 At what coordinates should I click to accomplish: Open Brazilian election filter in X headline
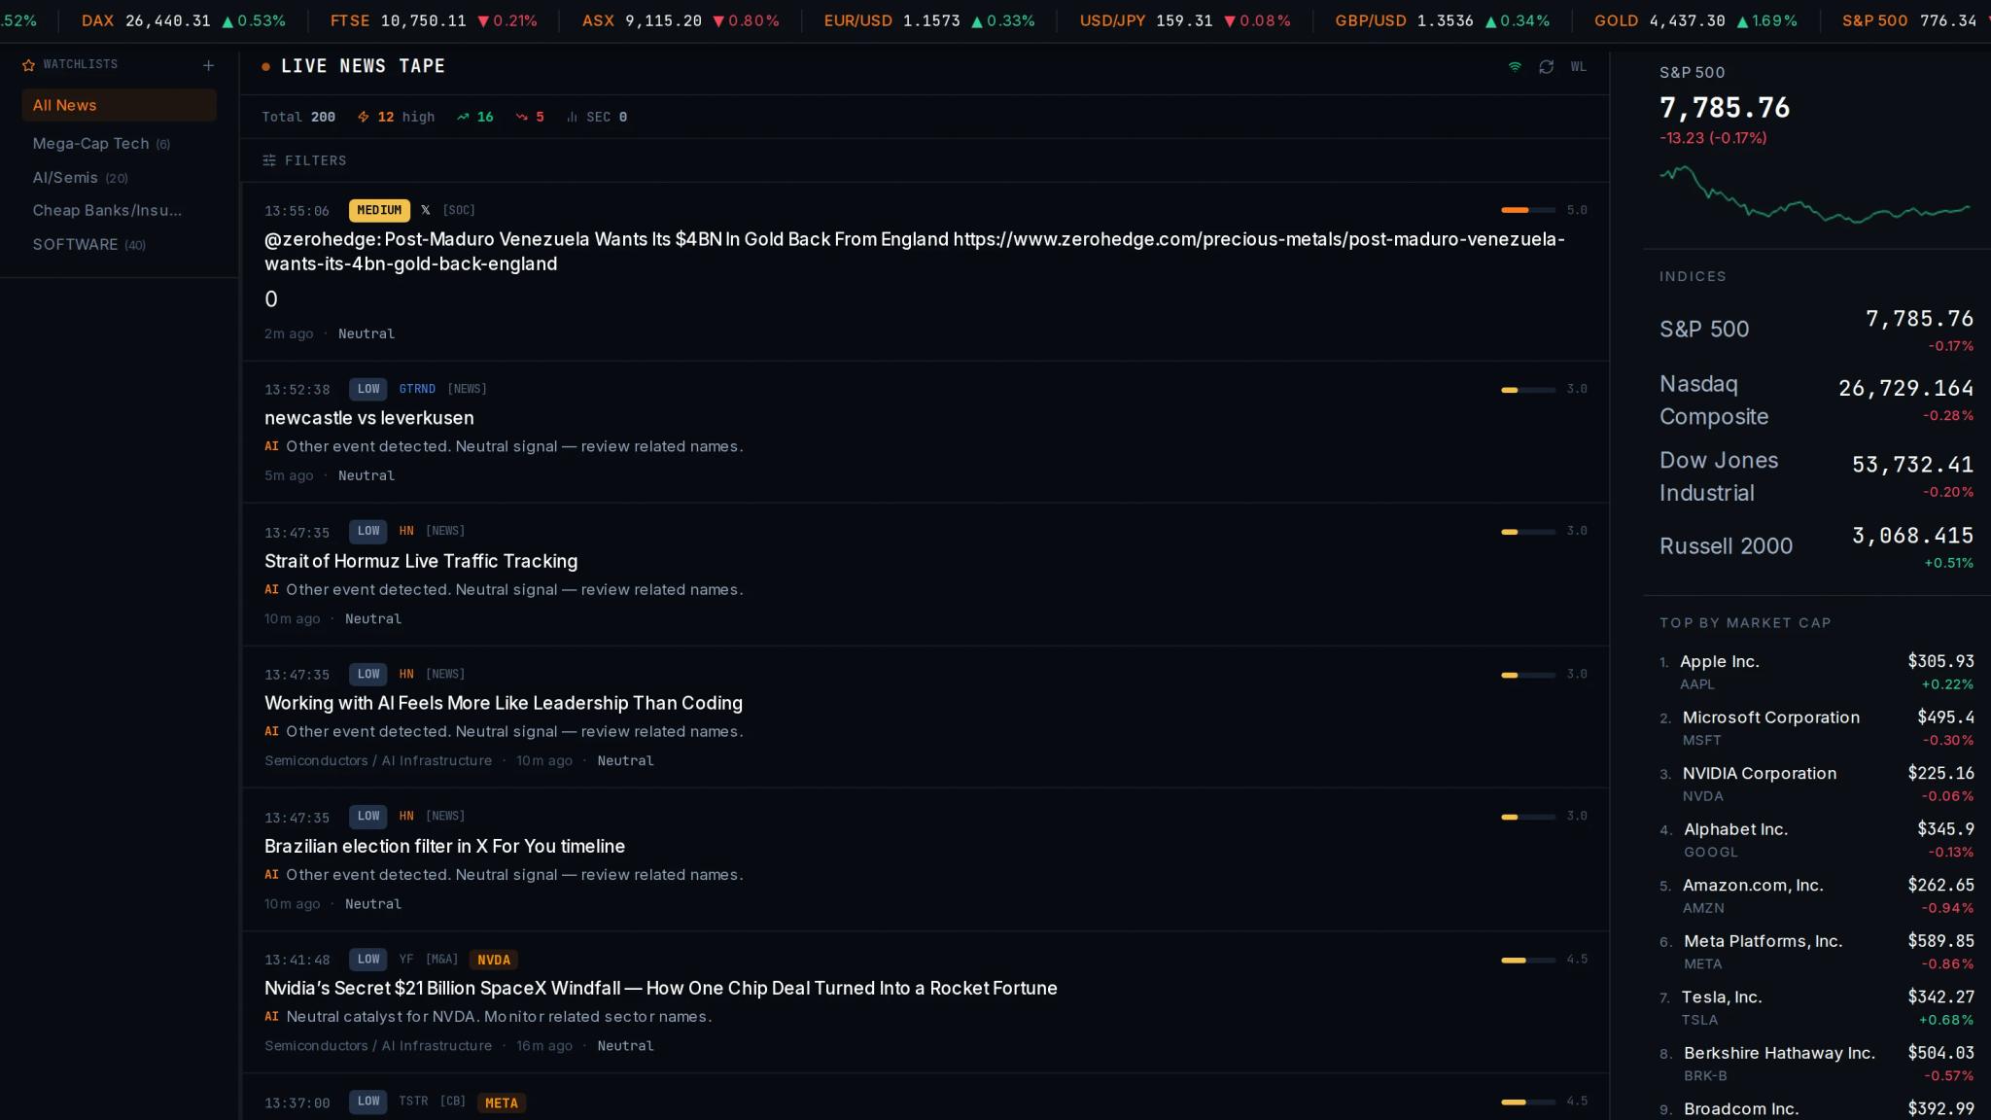[444, 846]
